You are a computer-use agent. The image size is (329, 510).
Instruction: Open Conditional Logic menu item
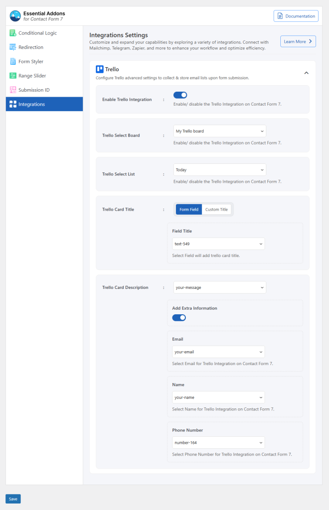[x=44, y=33]
